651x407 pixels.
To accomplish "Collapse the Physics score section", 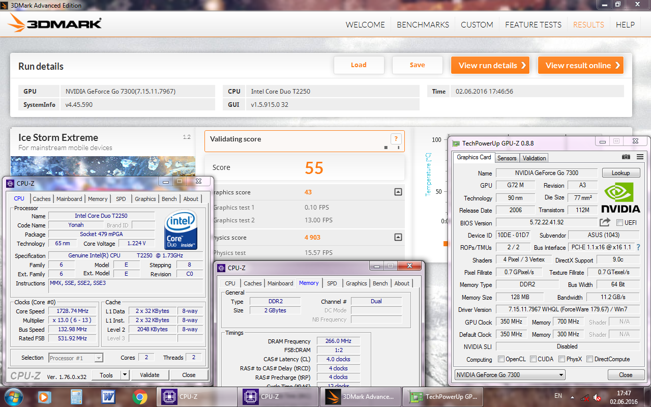I will [398, 237].
